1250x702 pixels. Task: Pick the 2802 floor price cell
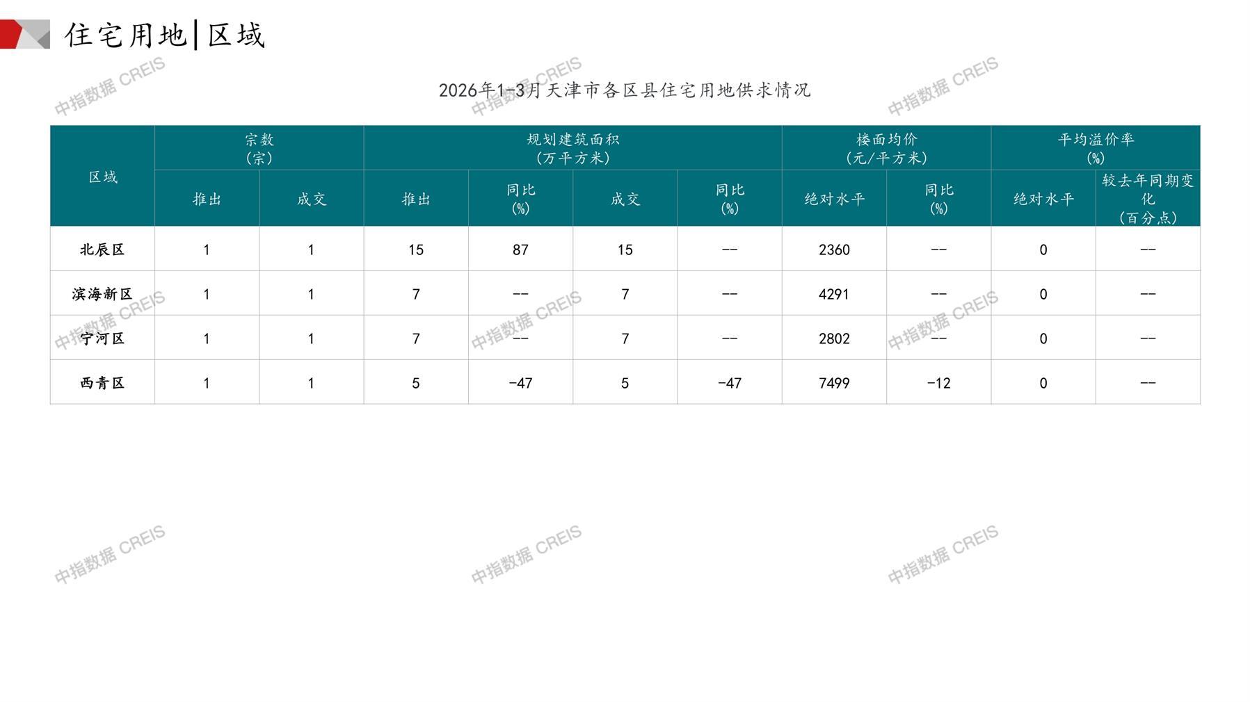(833, 338)
